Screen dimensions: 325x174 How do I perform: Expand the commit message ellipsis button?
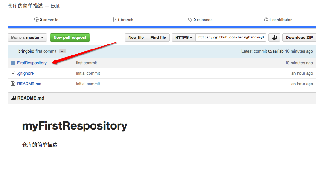(63, 51)
